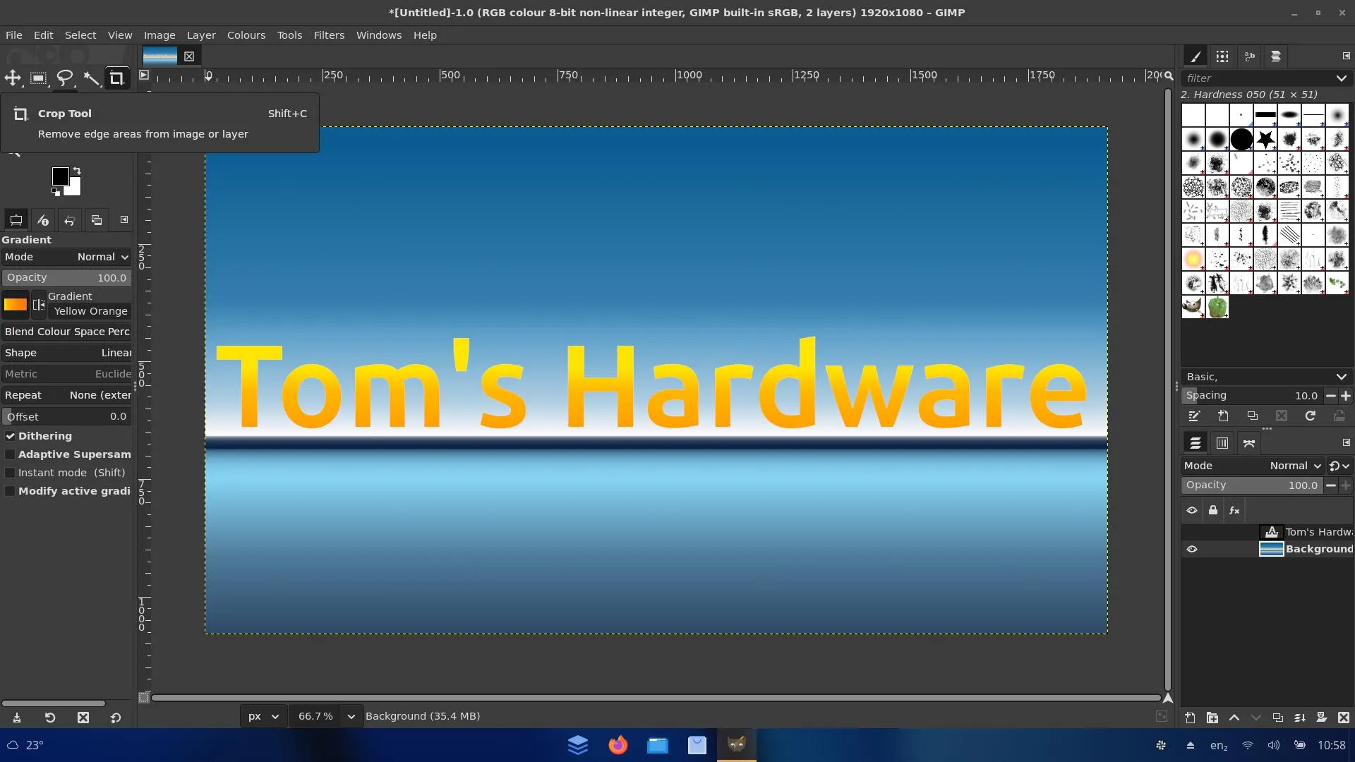
Task: Select the Rectangle Select tool
Action: (39, 78)
